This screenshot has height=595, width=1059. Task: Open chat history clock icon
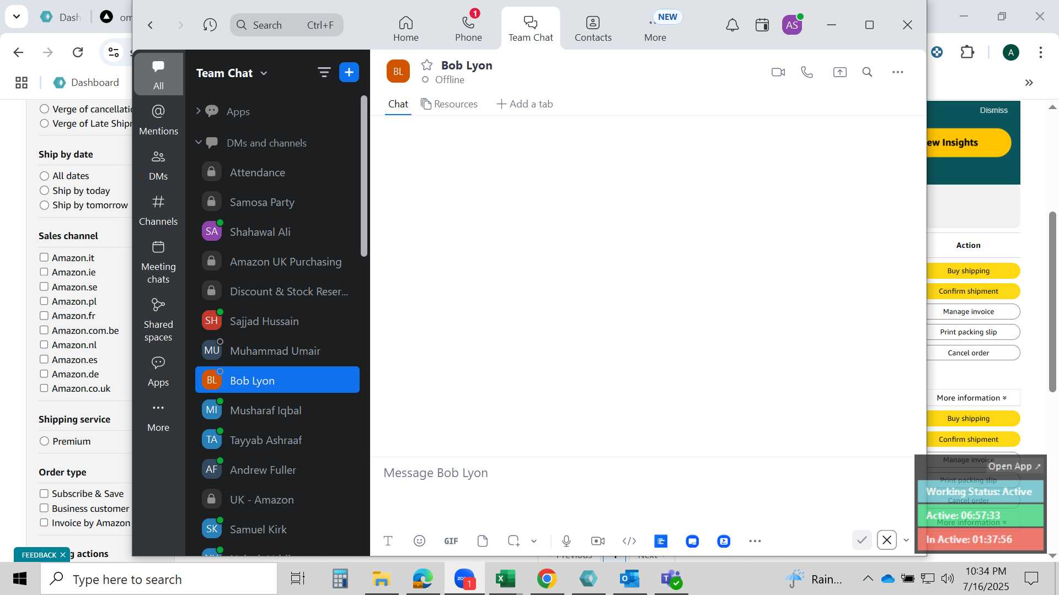(x=210, y=25)
